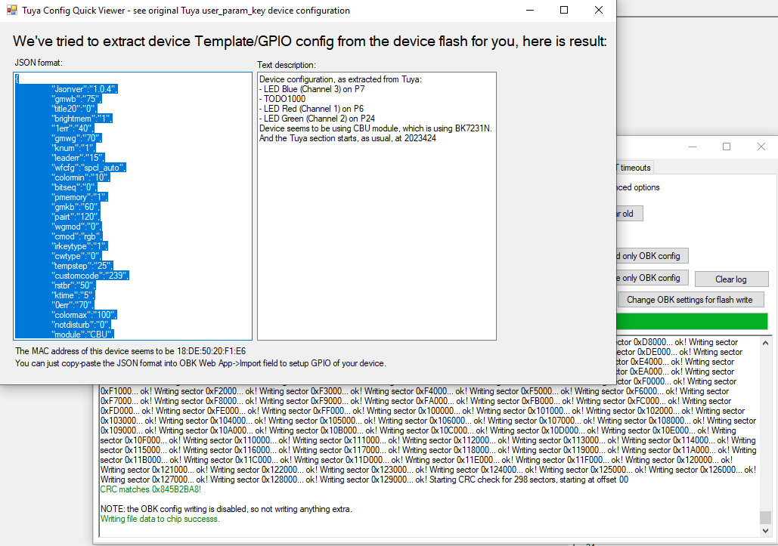Image resolution: width=778 pixels, height=546 pixels.
Task: Click the "ktime":"5" line
Action: point(73,295)
